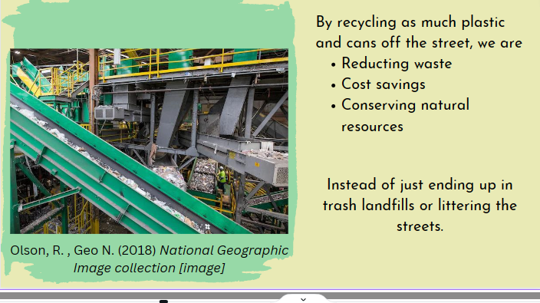Click the "Reducting waste" bullet
The width and height of the screenshot is (540, 303).
[397, 64]
